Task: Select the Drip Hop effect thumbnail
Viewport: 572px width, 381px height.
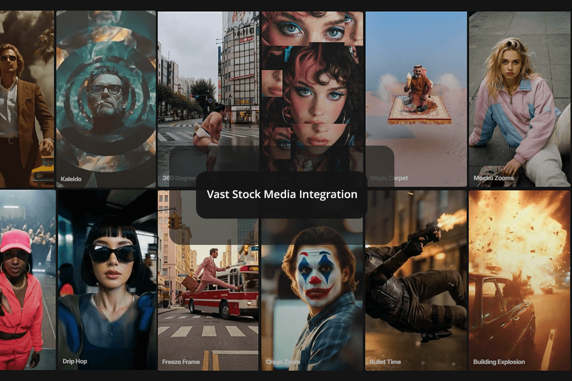Action: click(x=107, y=279)
